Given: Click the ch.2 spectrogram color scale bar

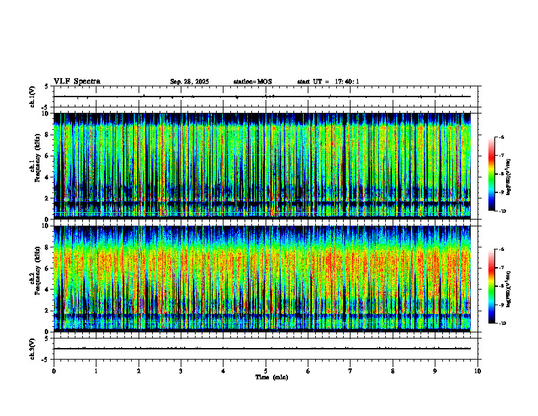Looking at the screenshot, I should 492,286.
